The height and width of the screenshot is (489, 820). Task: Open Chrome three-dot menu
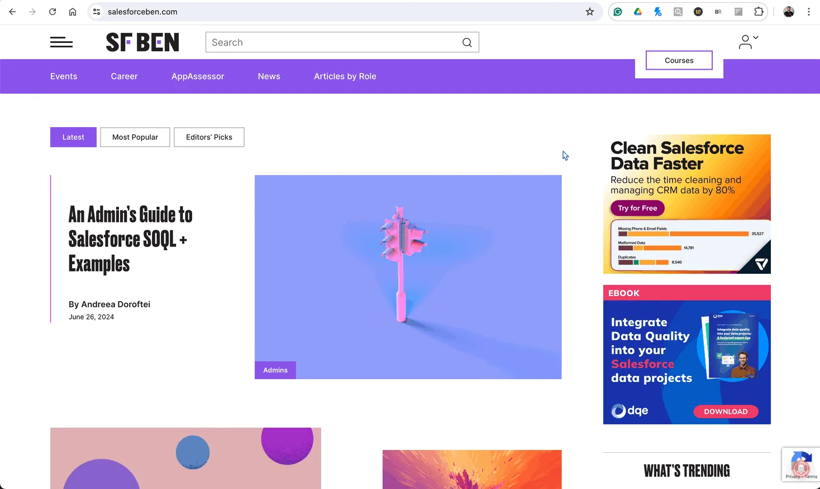(x=809, y=12)
